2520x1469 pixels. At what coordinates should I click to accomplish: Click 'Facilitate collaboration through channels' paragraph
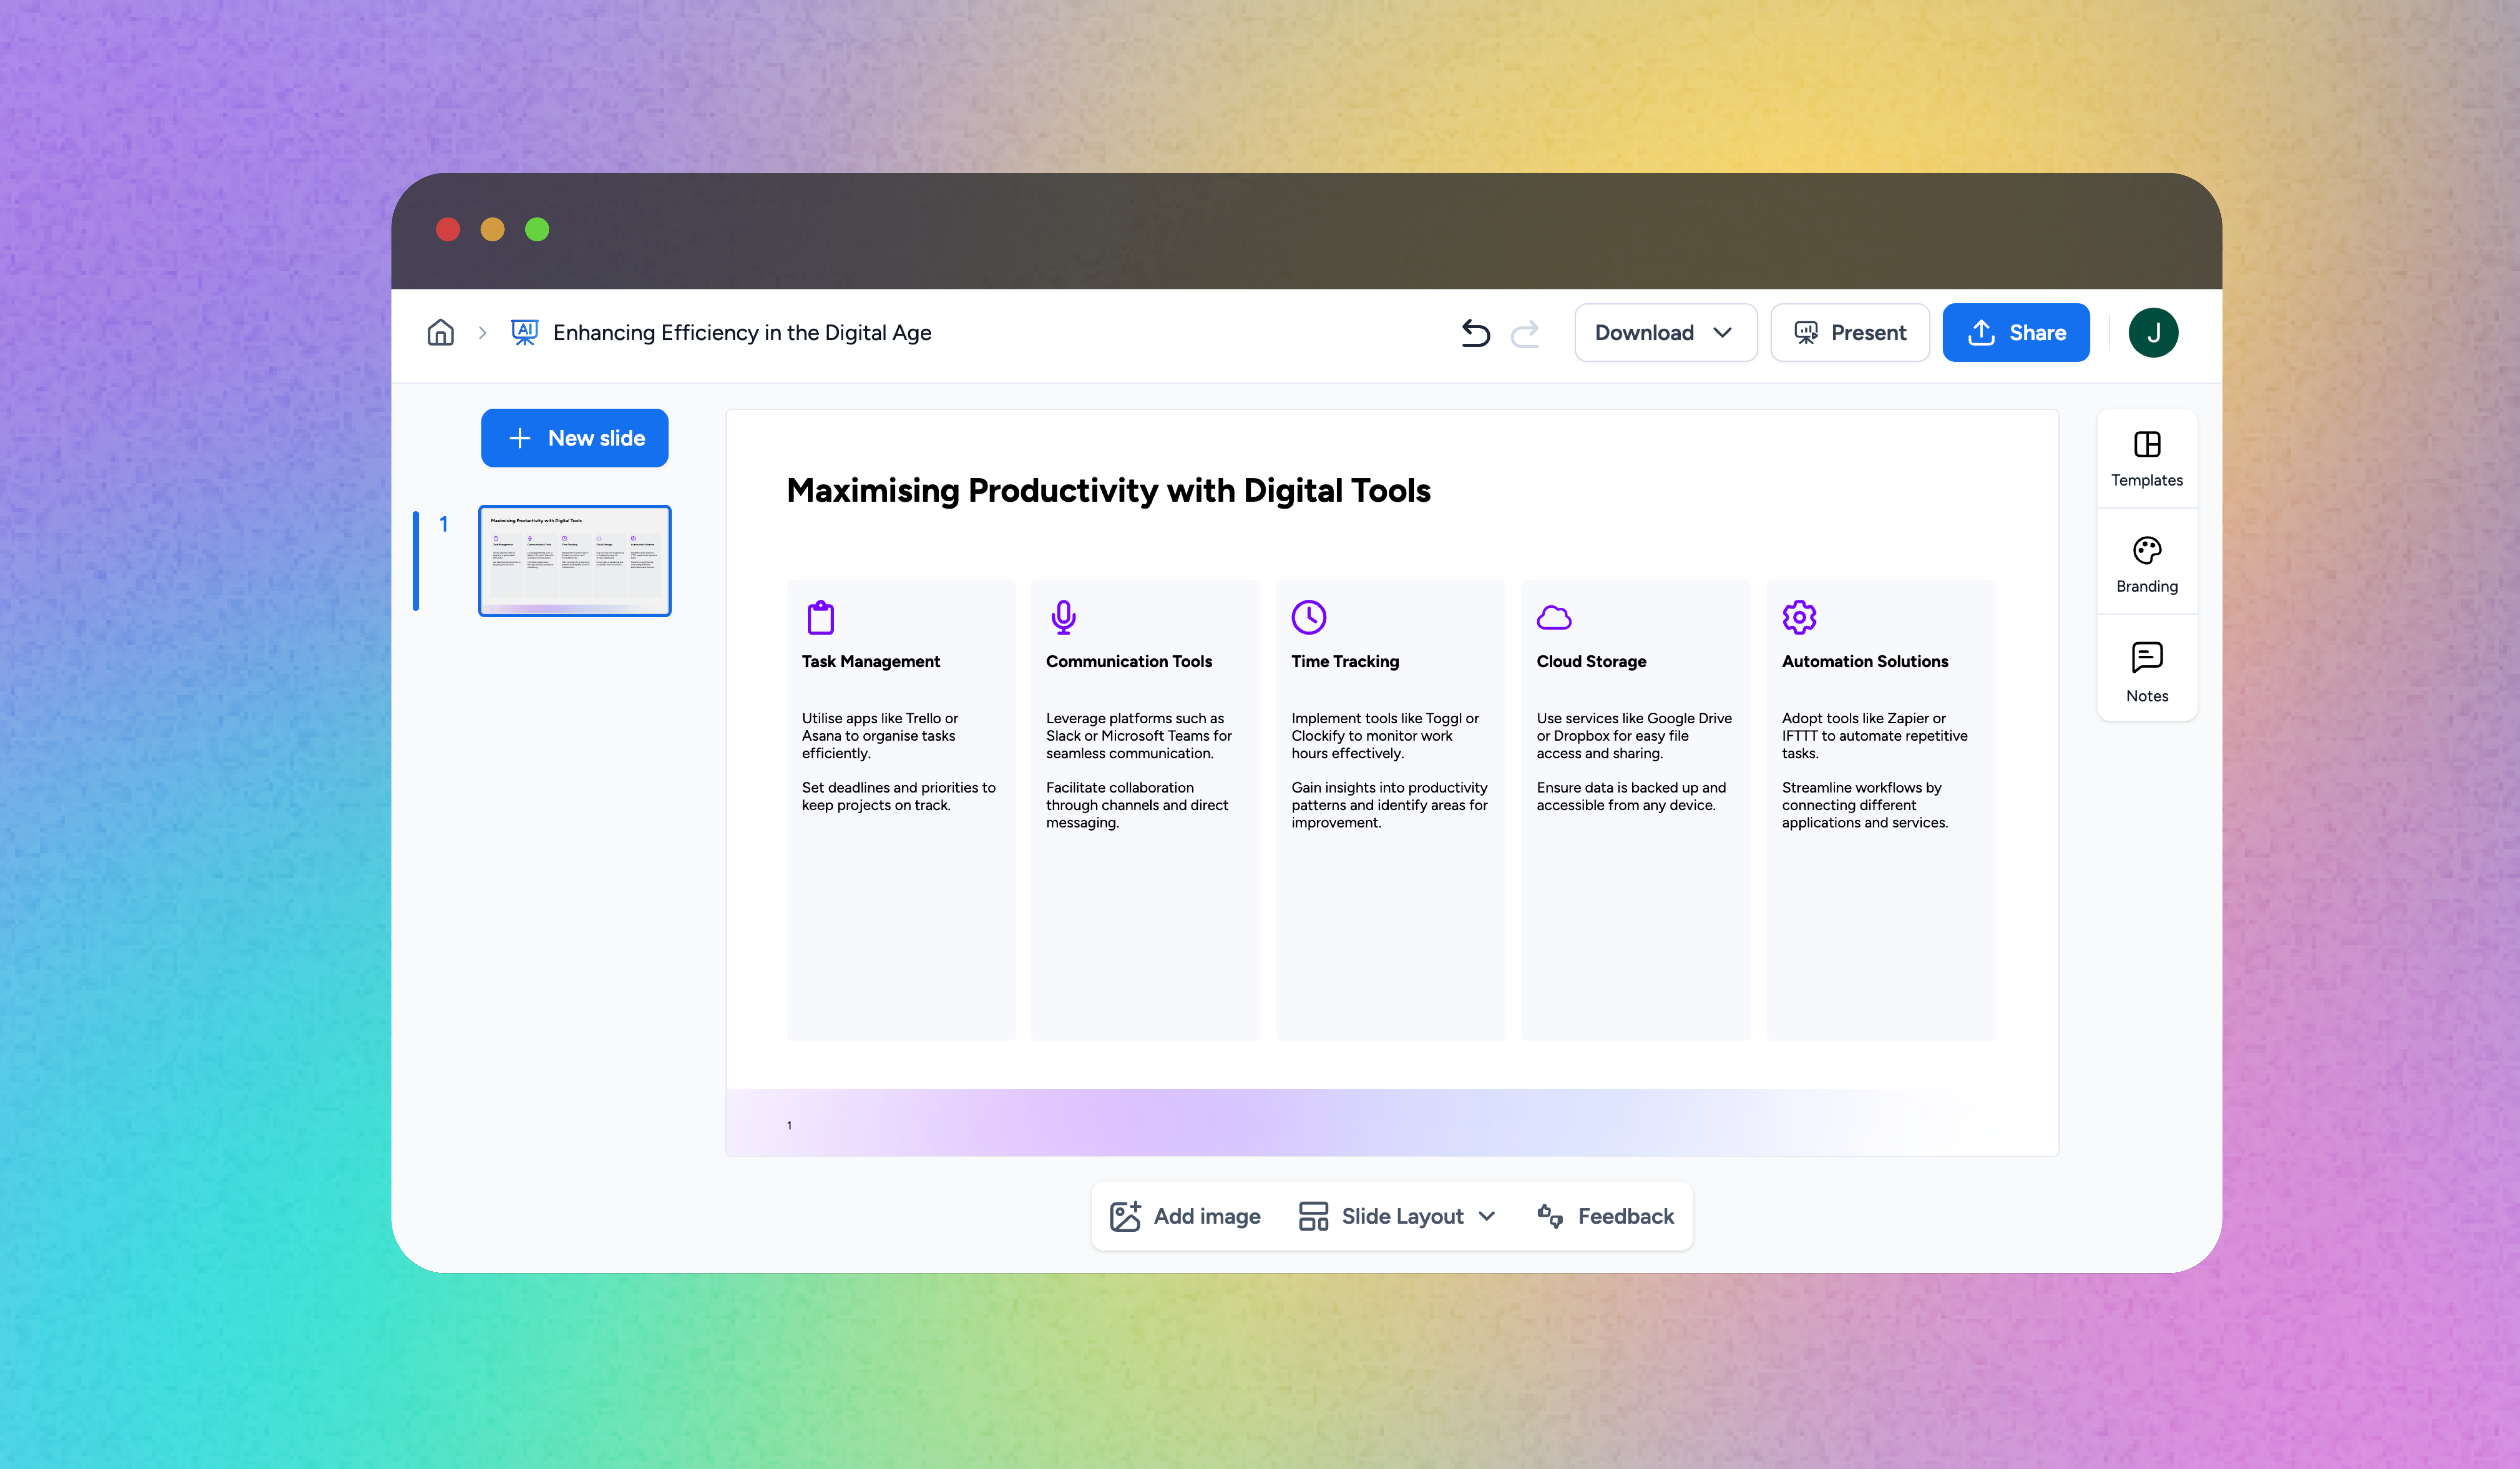click(x=1137, y=805)
